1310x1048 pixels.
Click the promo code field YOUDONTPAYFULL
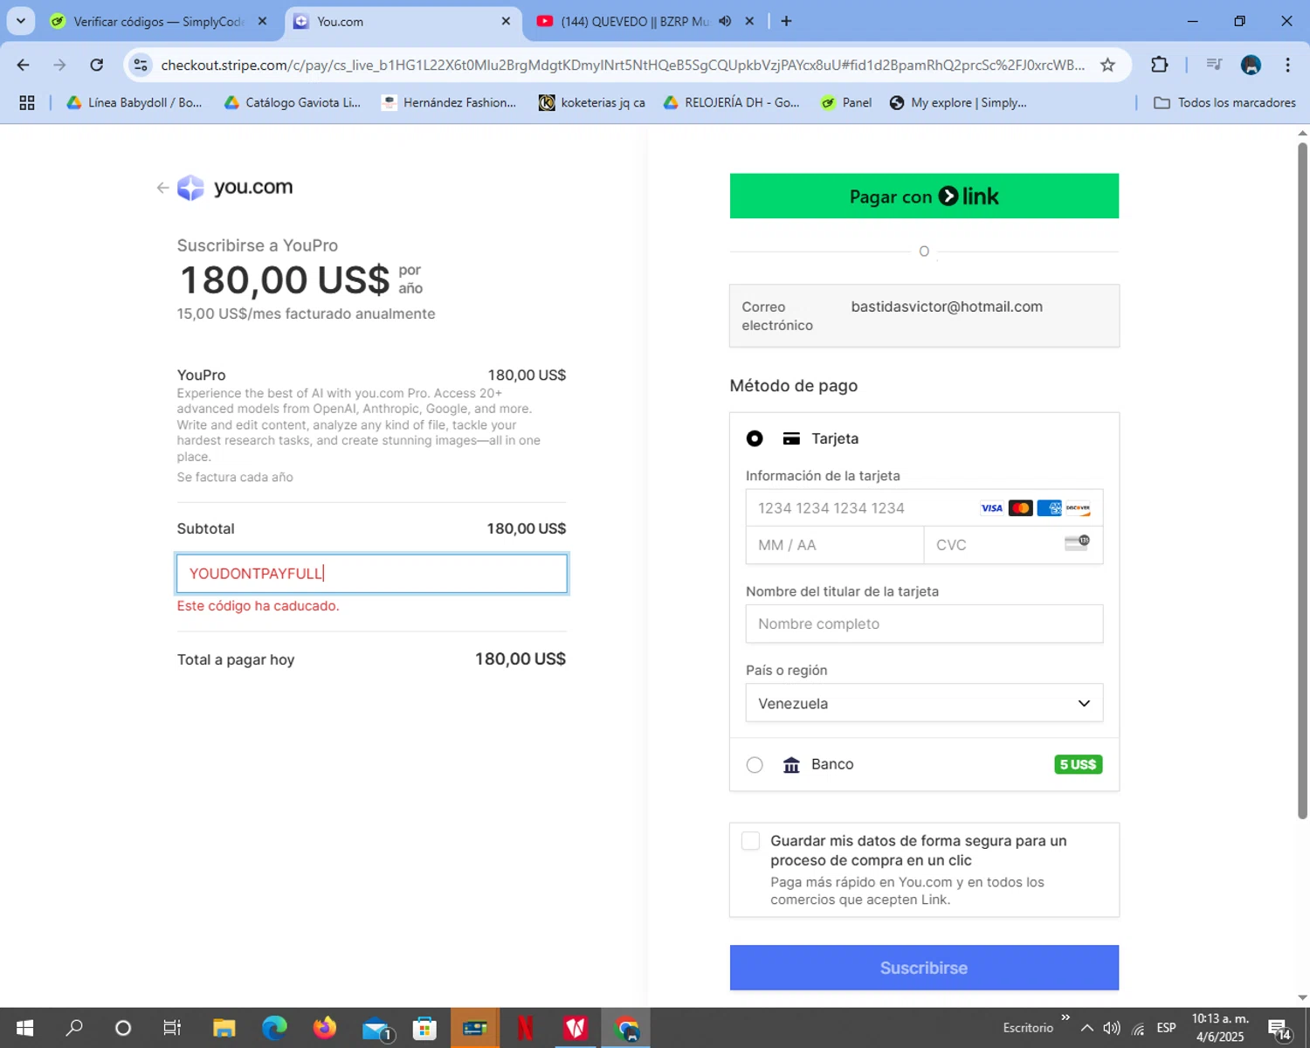[372, 574]
